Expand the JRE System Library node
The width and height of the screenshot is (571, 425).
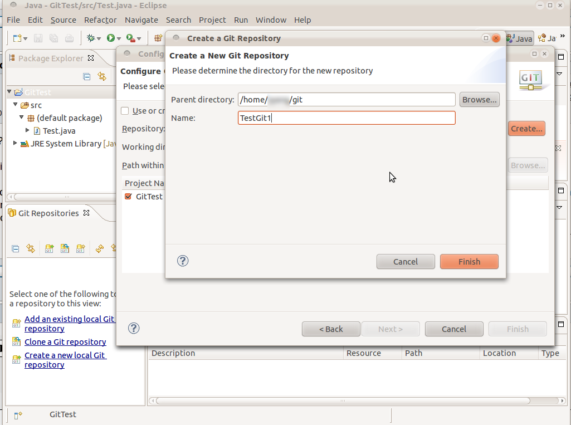tap(15, 143)
